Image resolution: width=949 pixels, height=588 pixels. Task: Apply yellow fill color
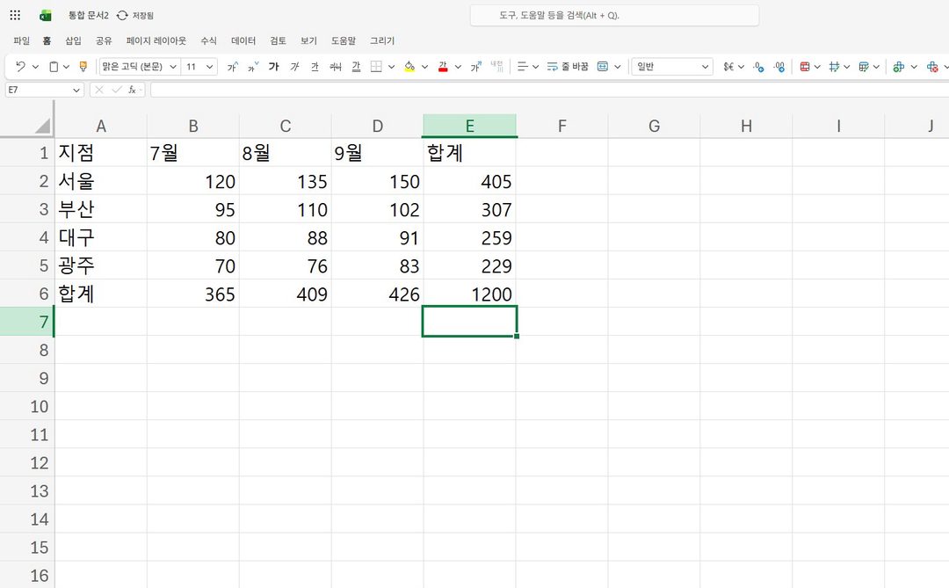tap(409, 67)
